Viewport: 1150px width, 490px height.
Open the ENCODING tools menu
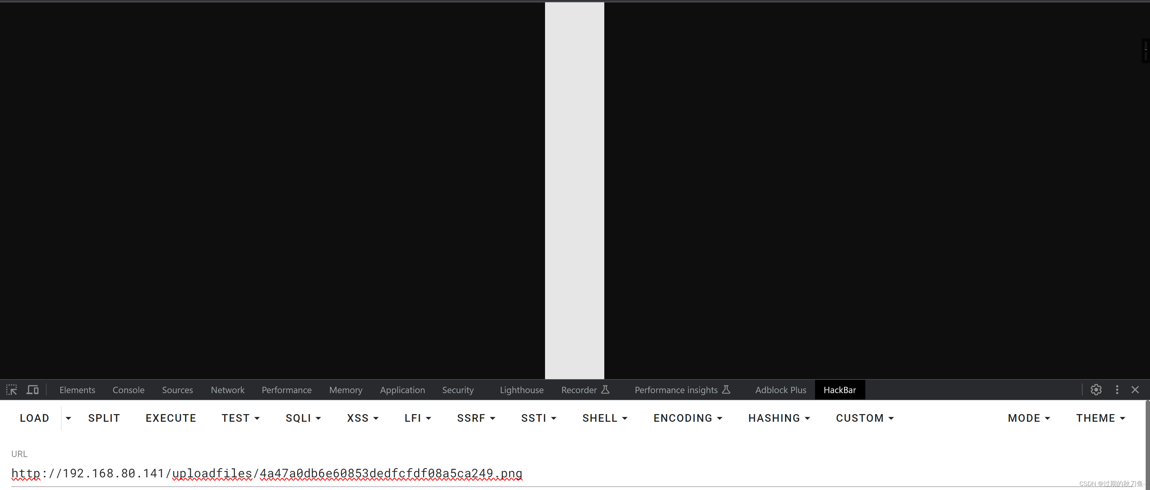(x=687, y=418)
